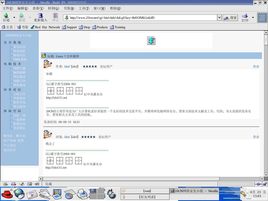Open the 转到(G) menu

click(x=53, y=8)
